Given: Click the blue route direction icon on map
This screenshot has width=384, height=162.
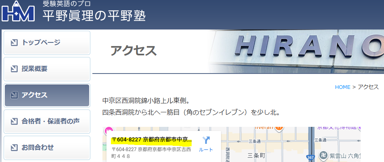Looking at the screenshot, I should (x=206, y=140).
